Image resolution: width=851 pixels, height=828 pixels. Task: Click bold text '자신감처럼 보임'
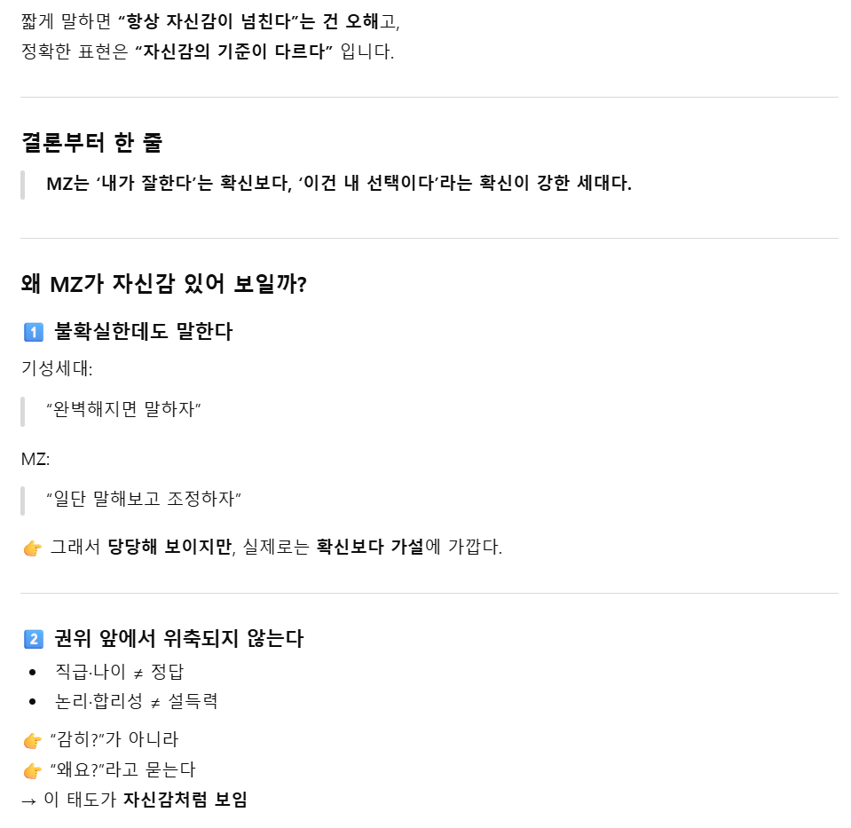(185, 800)
